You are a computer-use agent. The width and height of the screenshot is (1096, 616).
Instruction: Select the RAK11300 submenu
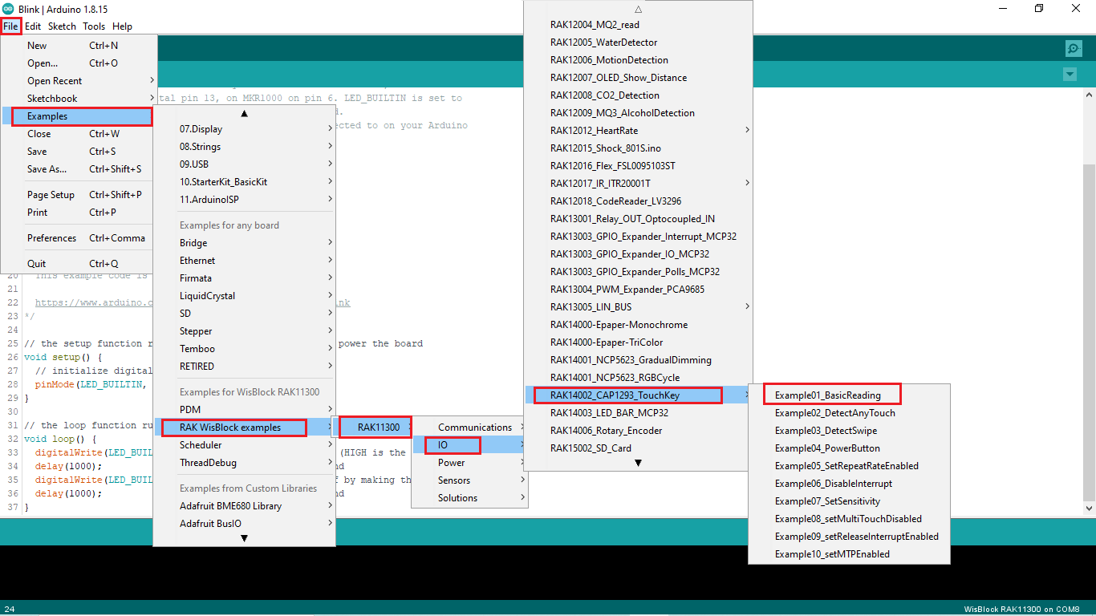[x=375, y=428]
